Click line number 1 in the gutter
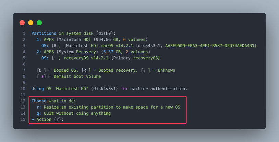Screen dimensions: 279x142 coord(24,33)
